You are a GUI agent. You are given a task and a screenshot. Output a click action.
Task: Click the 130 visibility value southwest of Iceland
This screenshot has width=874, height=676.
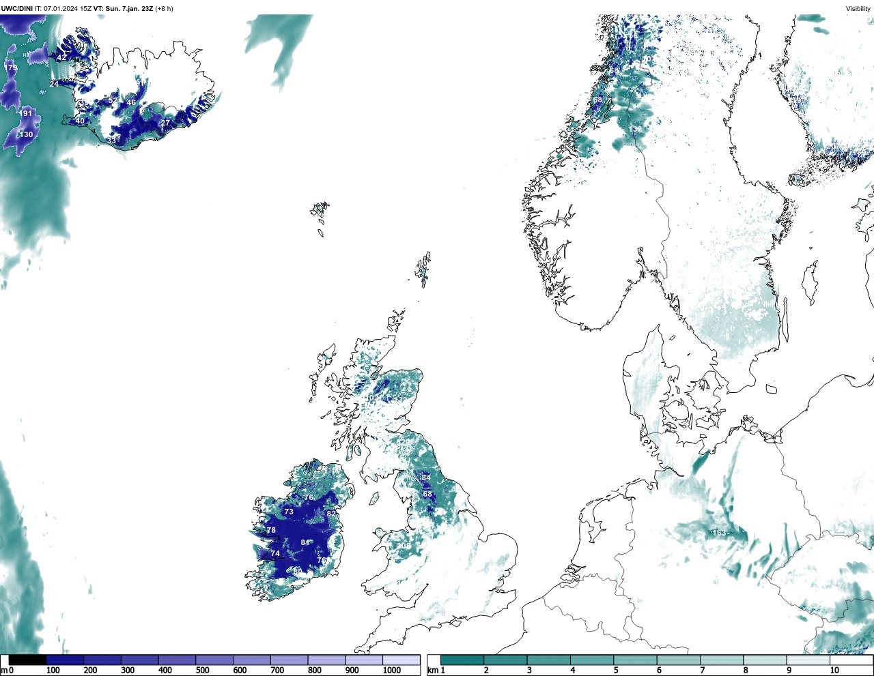[x=26, y=134]
